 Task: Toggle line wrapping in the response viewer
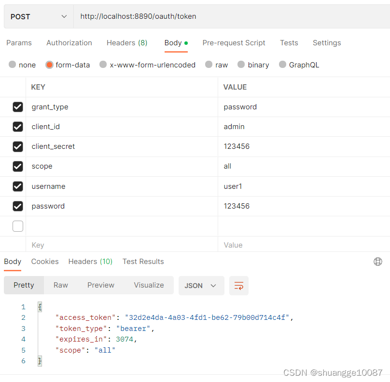point(239,285)
